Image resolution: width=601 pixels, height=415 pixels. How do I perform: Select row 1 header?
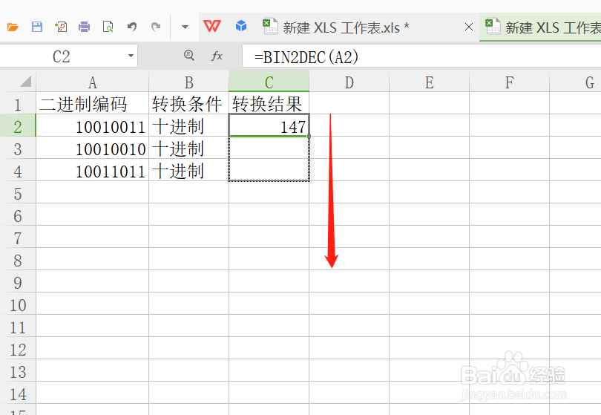[x=18, y=103]
